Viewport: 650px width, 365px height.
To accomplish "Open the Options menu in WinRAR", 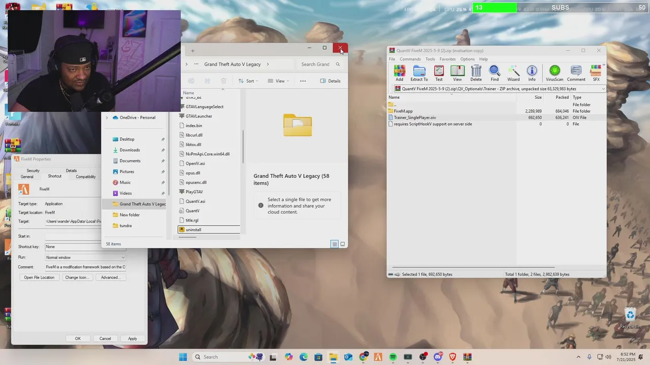I will click(467, 59).
